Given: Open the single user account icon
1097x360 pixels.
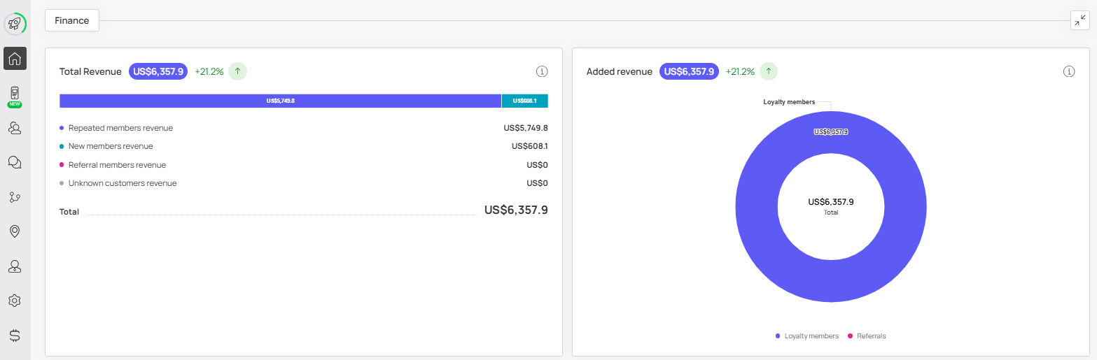Looking at the screenshot, I should [15, 266].
